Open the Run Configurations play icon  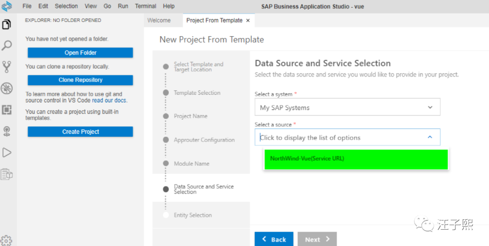click(x=7, y=153)
